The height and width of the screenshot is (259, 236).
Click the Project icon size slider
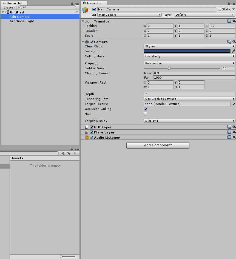click(67, 257)
